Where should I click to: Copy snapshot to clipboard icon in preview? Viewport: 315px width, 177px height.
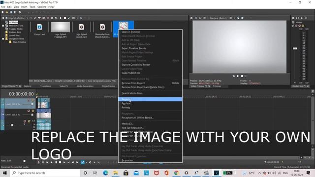(238, 18)
